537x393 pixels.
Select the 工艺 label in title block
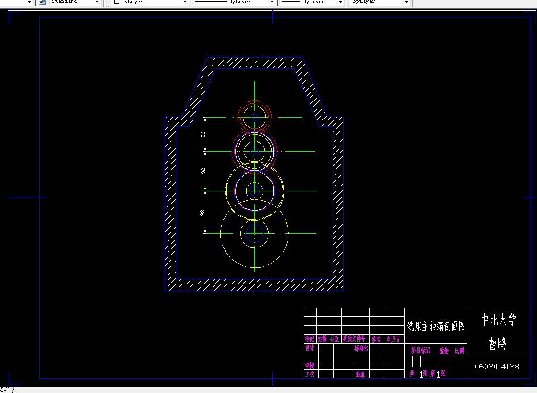[x=310, y=374]
